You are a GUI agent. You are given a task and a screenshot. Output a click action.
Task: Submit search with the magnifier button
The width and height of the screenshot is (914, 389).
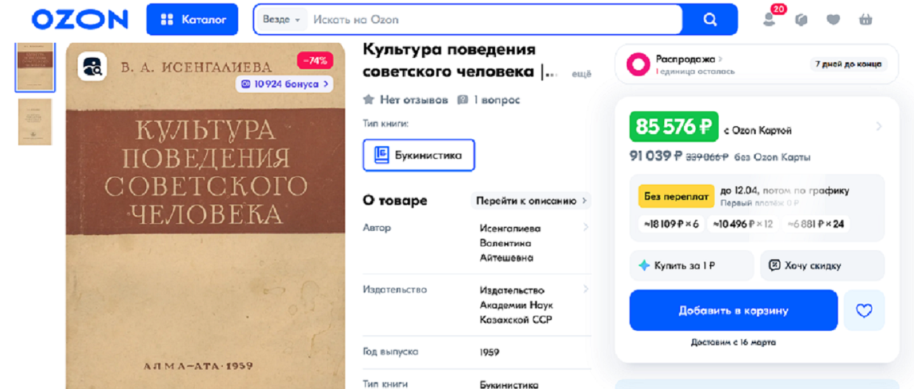(710, 19)
